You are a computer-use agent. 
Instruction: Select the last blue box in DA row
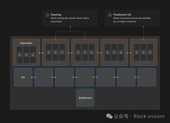click(147, 77)
